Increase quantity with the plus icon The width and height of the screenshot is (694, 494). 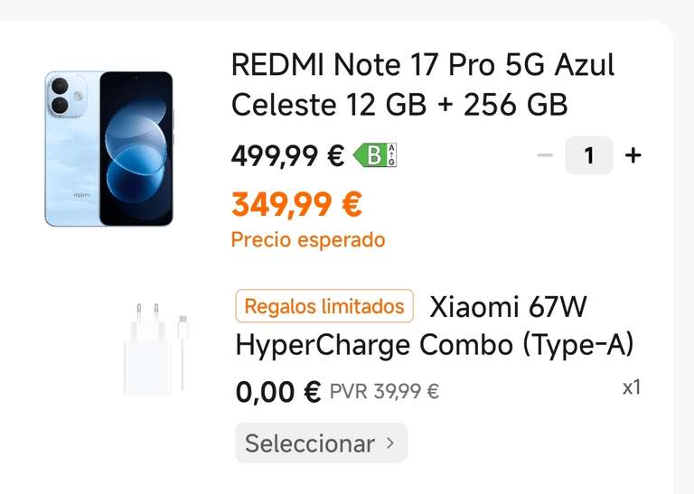coord(633,155)
